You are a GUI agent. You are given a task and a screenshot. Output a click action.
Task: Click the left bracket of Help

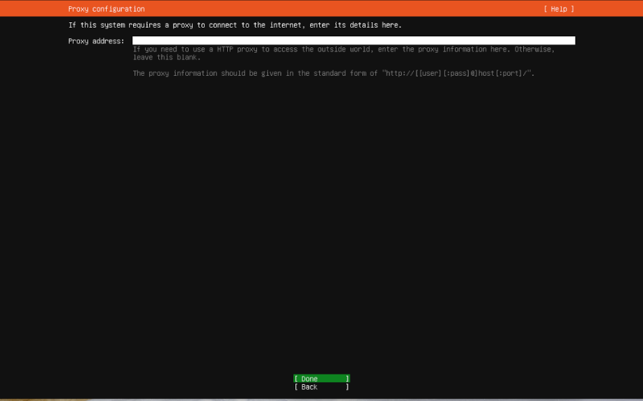[545, 9]
